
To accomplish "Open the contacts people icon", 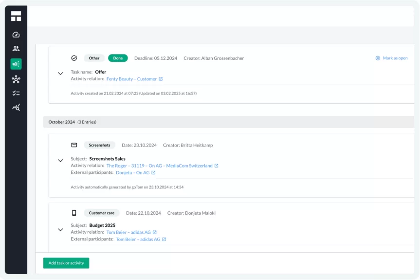I will click(x=16, y=49).
